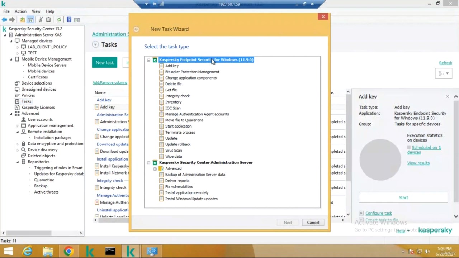Select Move file to Quarantine task type
This screenshot has width=459, height=258.
[x=184, y=120]
